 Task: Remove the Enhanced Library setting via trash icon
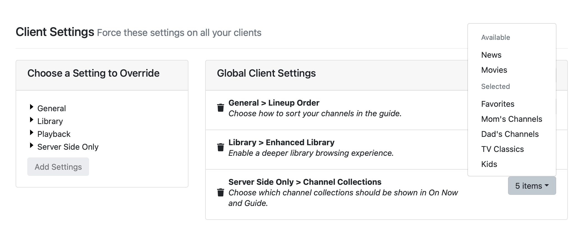[x=220, y=147]
